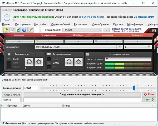Click the Загрузка ЦПУ load bar
Screen dimensions: 158x126
(x=128, y=64)
